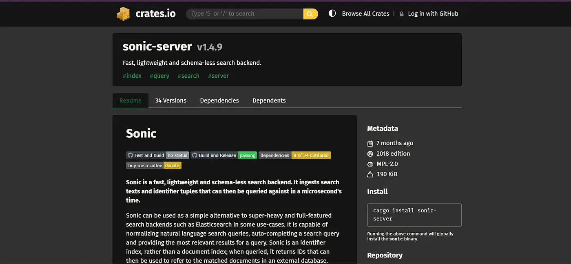
Task: Open the #index keyword tag
Action: click(132, 76)
